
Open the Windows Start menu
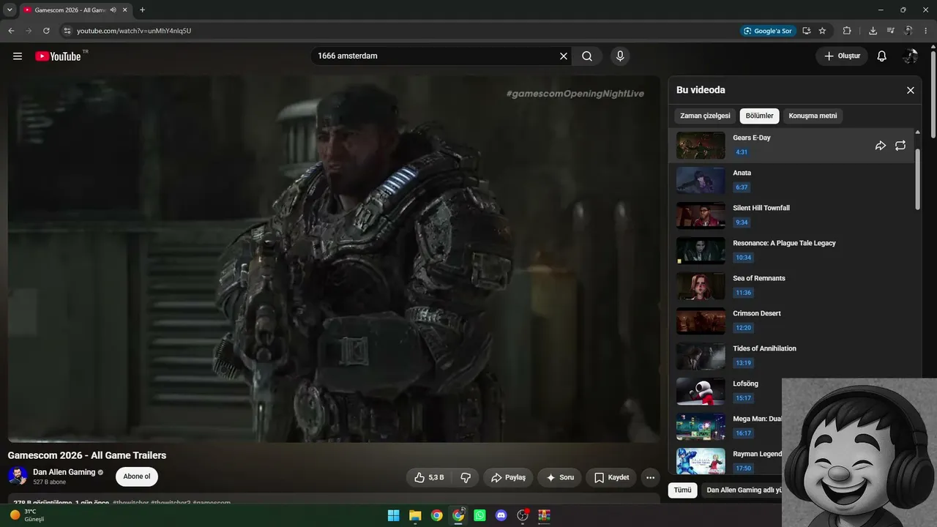coord(394,515)
